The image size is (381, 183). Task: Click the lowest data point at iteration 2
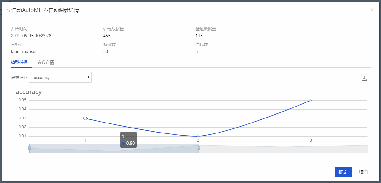pyautogui.click(x=198, y=136)
